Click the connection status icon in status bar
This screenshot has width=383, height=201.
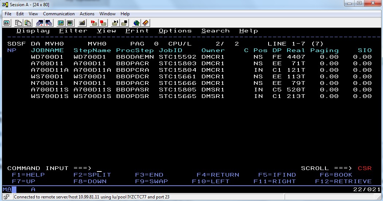pyautogui.click(x=6, y=197)
